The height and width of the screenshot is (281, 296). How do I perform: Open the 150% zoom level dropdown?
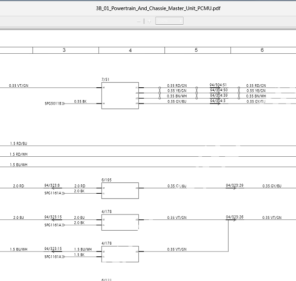click(x=169, y=21)
